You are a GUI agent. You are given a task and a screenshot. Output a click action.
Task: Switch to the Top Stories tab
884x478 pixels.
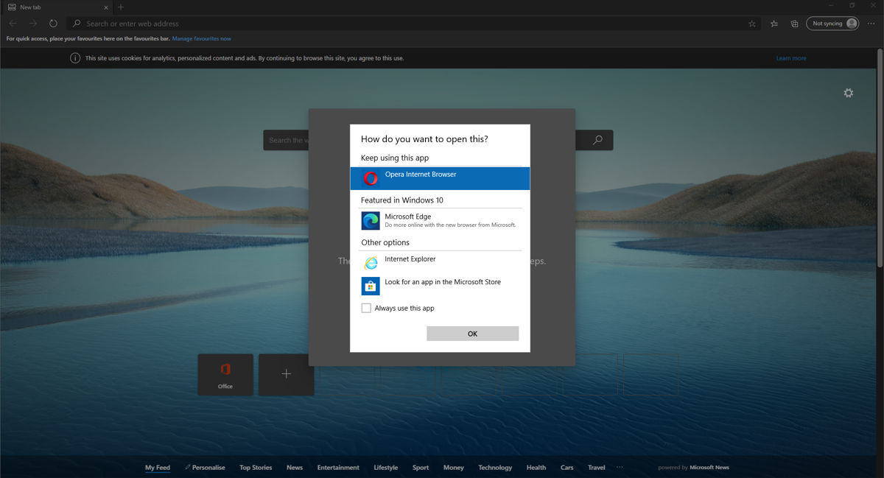pos(256,468)
